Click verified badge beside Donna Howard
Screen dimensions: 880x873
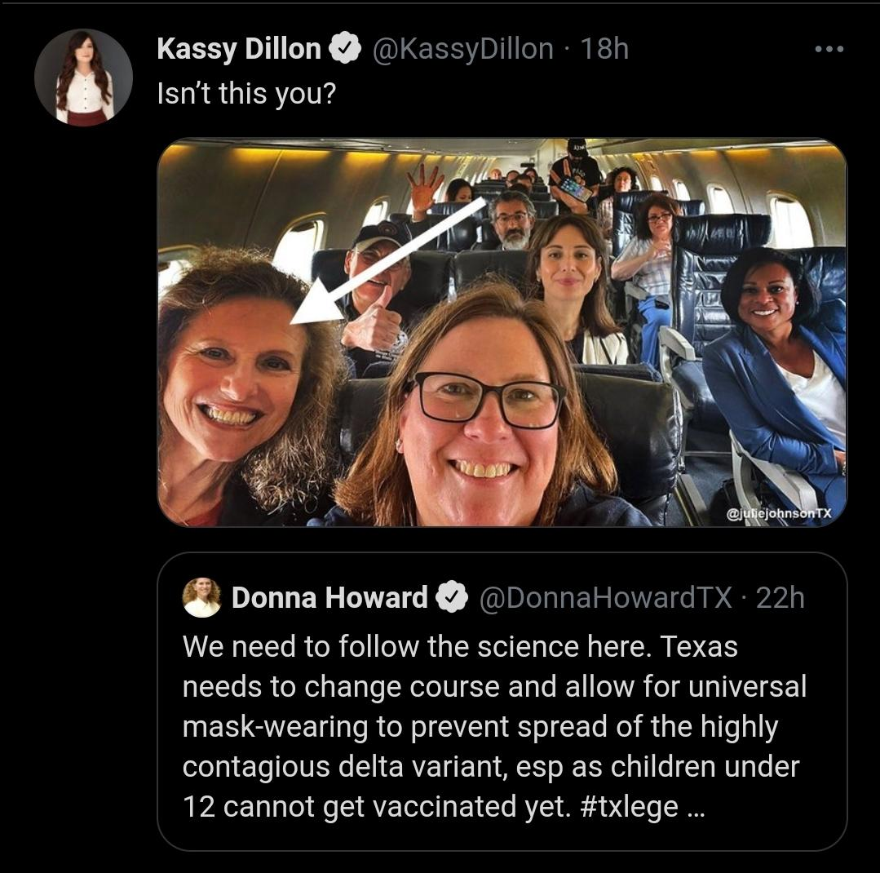point(451,598)
